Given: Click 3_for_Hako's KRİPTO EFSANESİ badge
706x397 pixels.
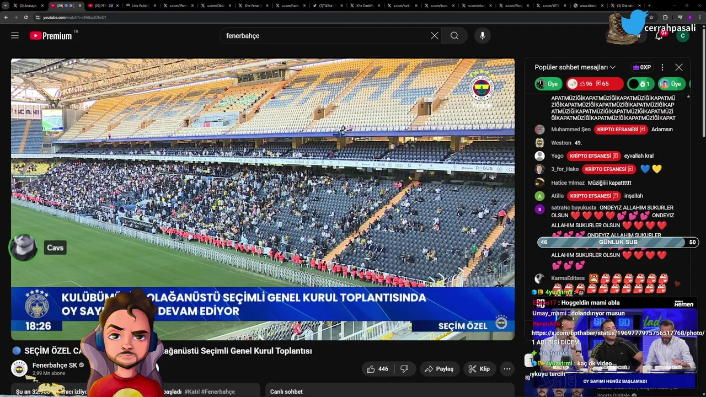Looking at the screenshot, I should click(x=609, y=169).
